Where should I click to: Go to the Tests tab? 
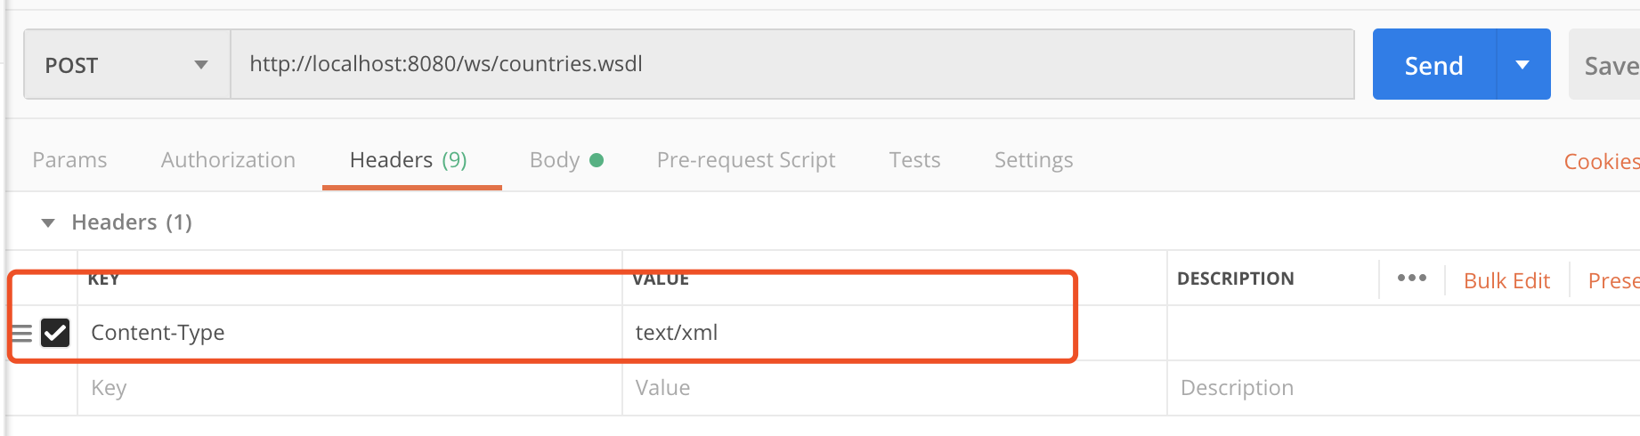914,160
